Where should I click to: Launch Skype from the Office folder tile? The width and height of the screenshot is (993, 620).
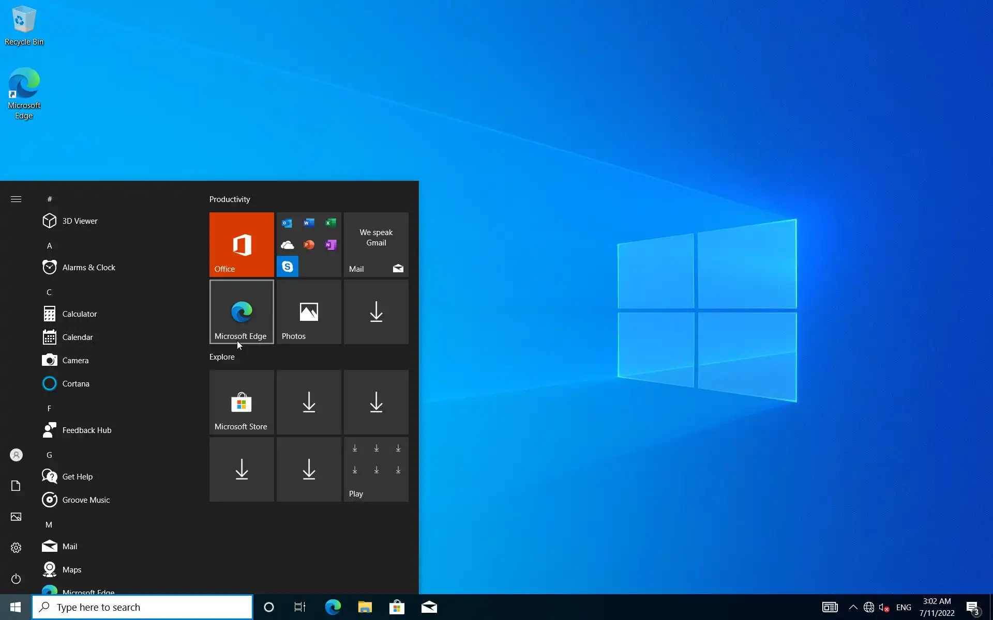tap(288, 267)
